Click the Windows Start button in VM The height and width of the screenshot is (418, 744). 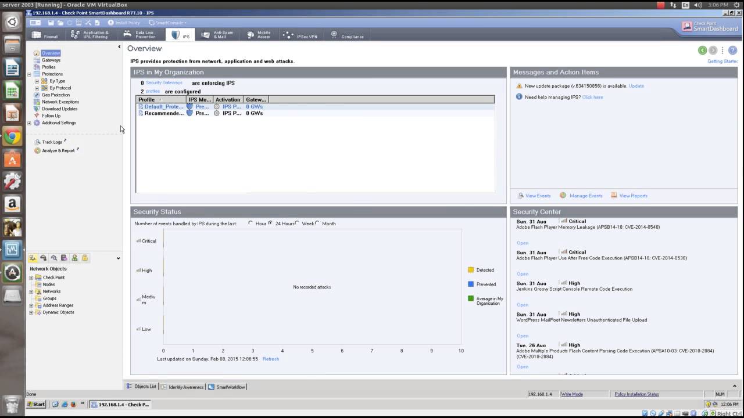click(x=37, y=404)
